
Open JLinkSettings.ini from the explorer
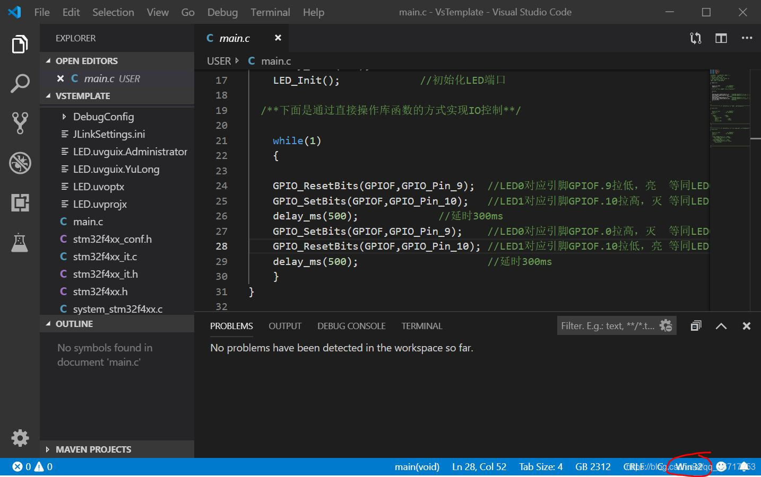(x=109, y=134)
